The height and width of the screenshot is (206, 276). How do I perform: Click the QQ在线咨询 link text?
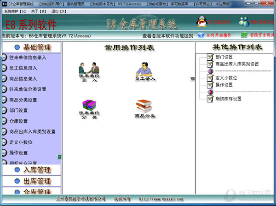pyautogui.click(x=219, y=22)
